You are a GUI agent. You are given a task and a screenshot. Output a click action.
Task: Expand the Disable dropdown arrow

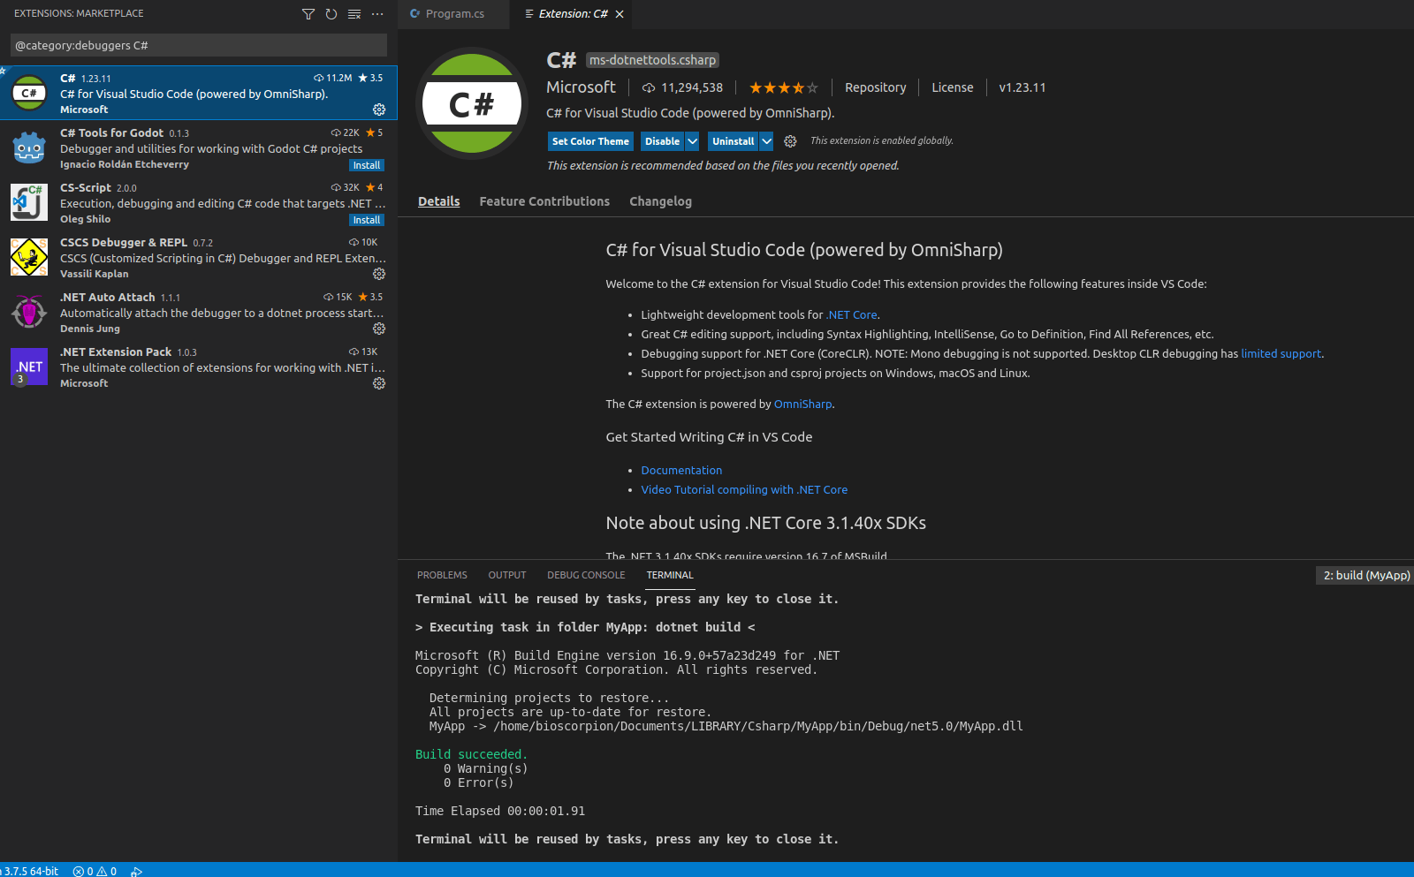pos(691,140)
